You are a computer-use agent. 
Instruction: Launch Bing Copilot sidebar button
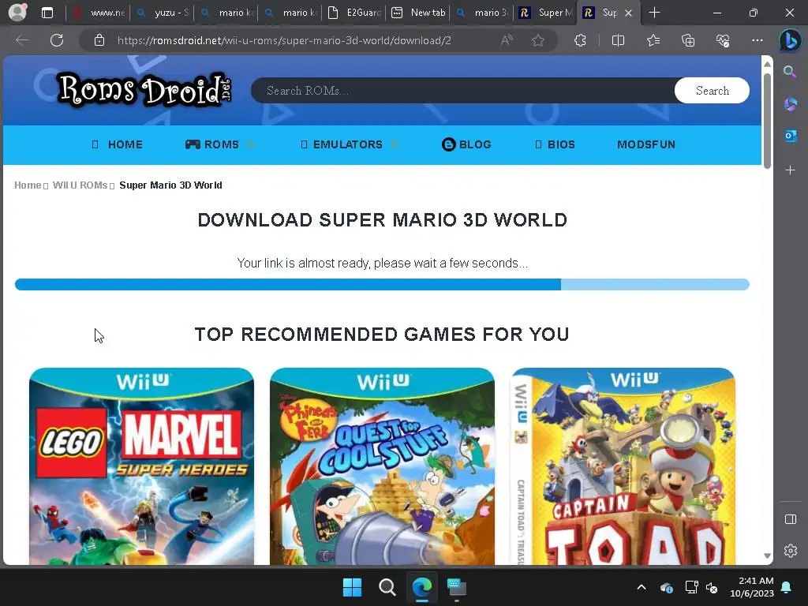(x=790, y=40)
